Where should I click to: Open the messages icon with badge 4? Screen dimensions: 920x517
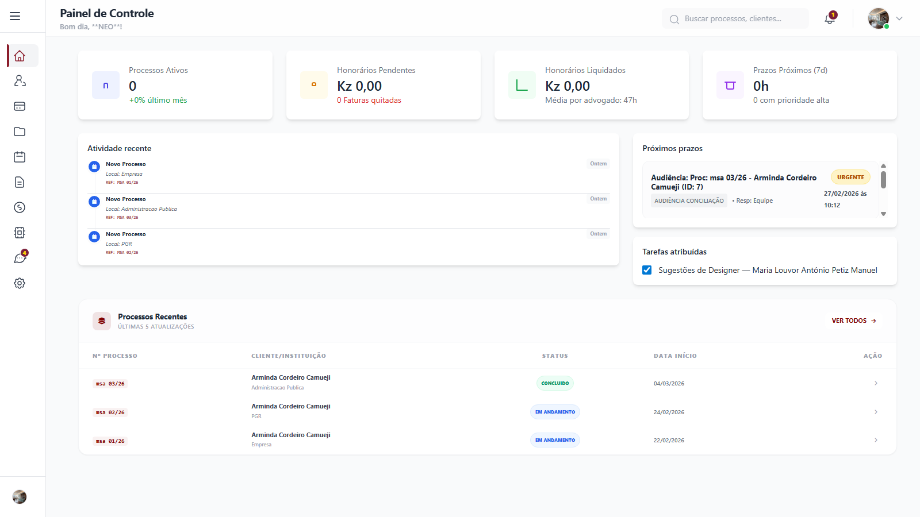[20, 258]
